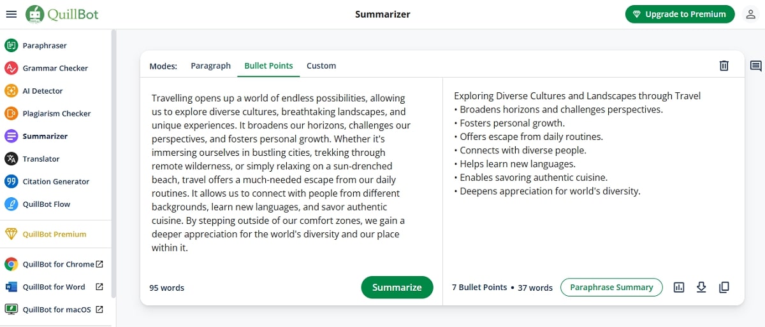Select the Custom mode tab
This screenshot has width=765, height=327.
click(321, 66)
